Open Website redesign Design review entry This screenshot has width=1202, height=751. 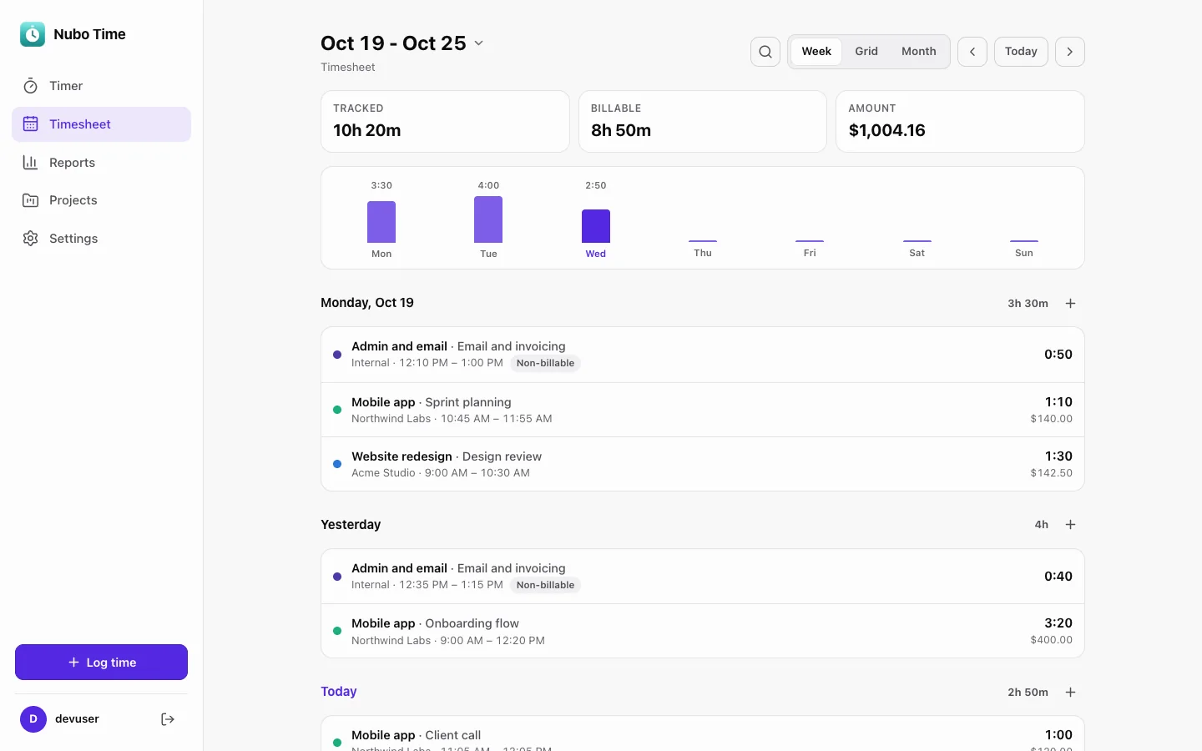[x=703, y=464]
